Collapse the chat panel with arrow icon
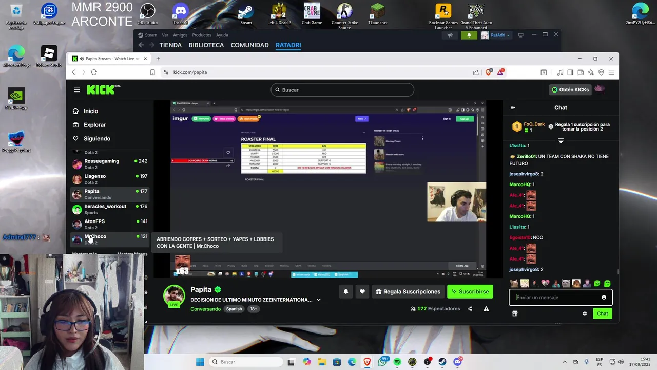Viewport: 657px width, 370px height. (x=512, y=108)
